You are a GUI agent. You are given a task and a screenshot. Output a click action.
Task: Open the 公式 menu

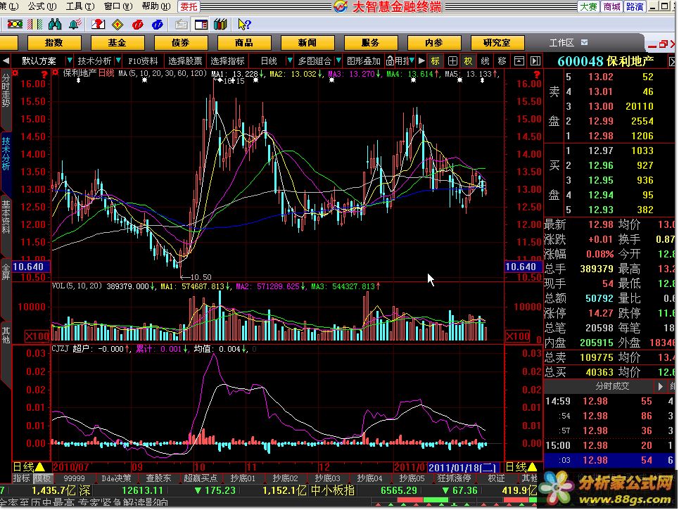point(42,6)
